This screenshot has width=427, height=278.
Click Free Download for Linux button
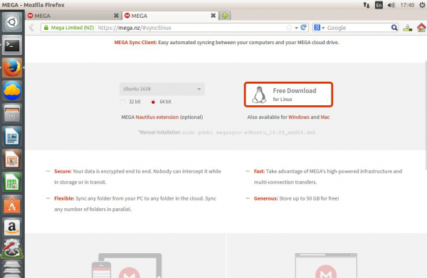click(288, 95)
